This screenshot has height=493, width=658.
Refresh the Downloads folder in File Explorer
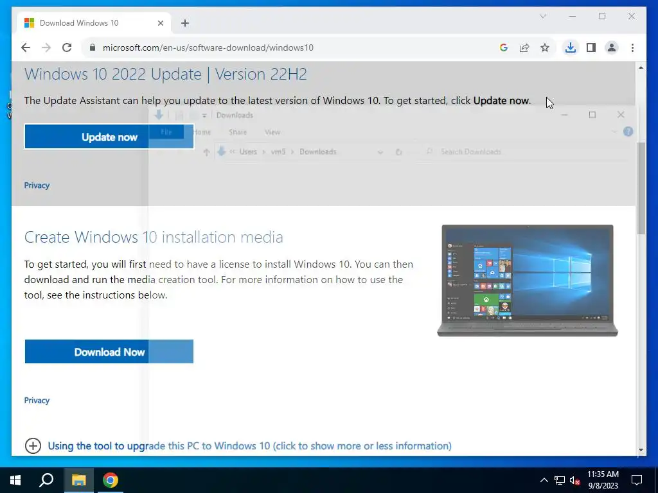pyautogui.click(x=399, y=151)
